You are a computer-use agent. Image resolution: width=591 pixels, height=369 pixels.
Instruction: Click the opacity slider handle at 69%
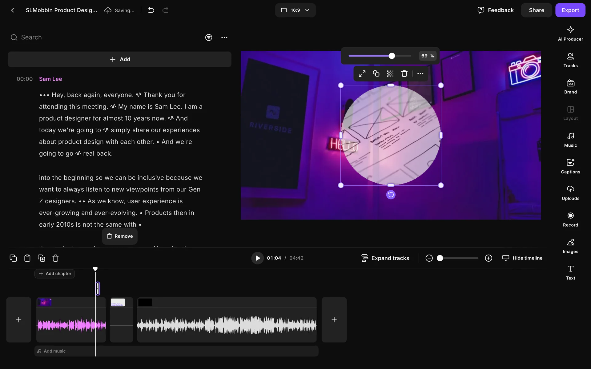[x=392, y=56]
